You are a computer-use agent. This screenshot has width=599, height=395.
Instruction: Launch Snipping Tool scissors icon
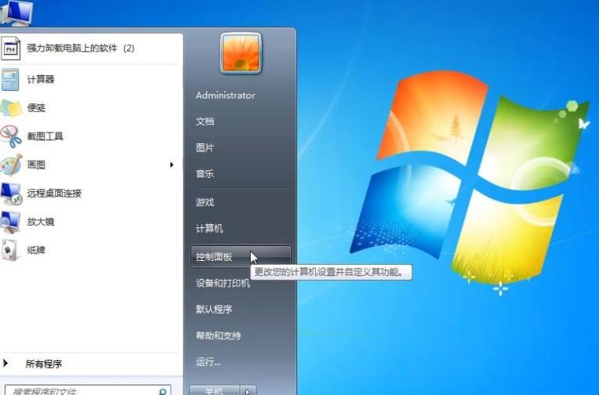point(11,136)
